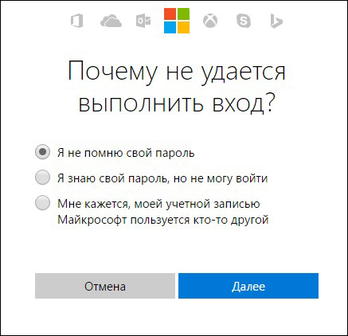
Task: Click the green square of Microsoft logo
Action: coord(183,14)
